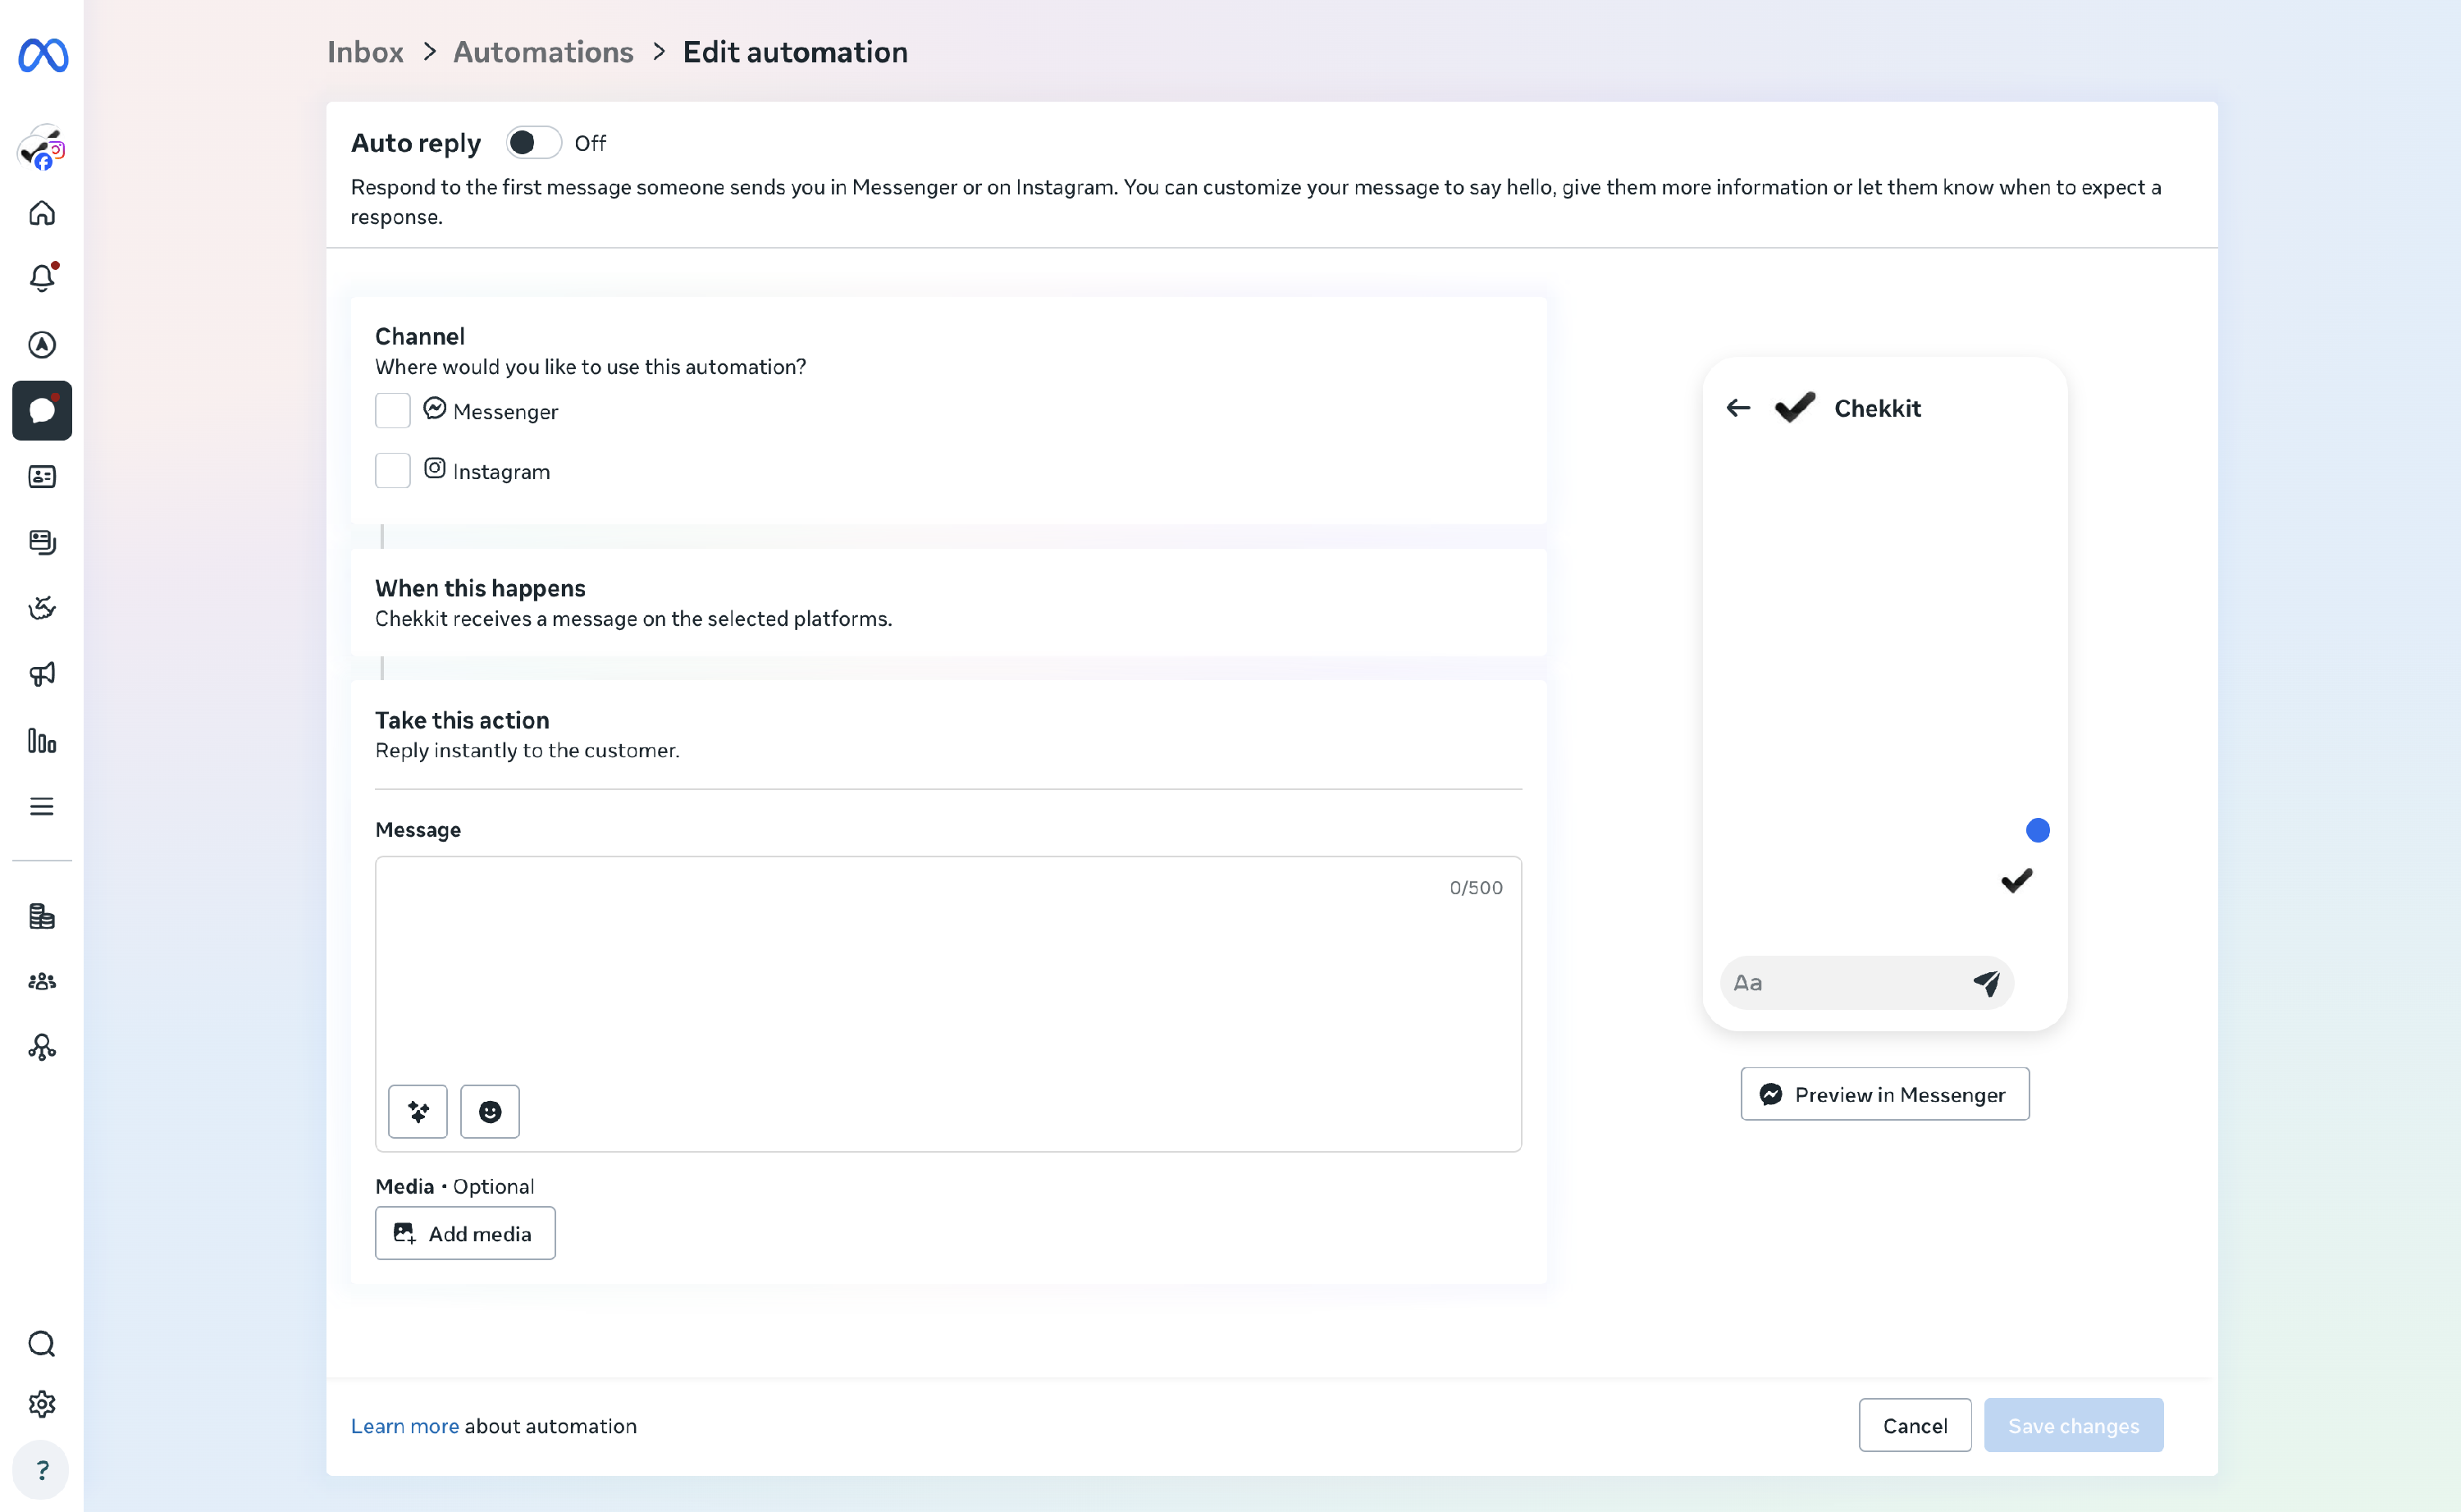Open Settings gear in sidebar

coord(41,1404)
